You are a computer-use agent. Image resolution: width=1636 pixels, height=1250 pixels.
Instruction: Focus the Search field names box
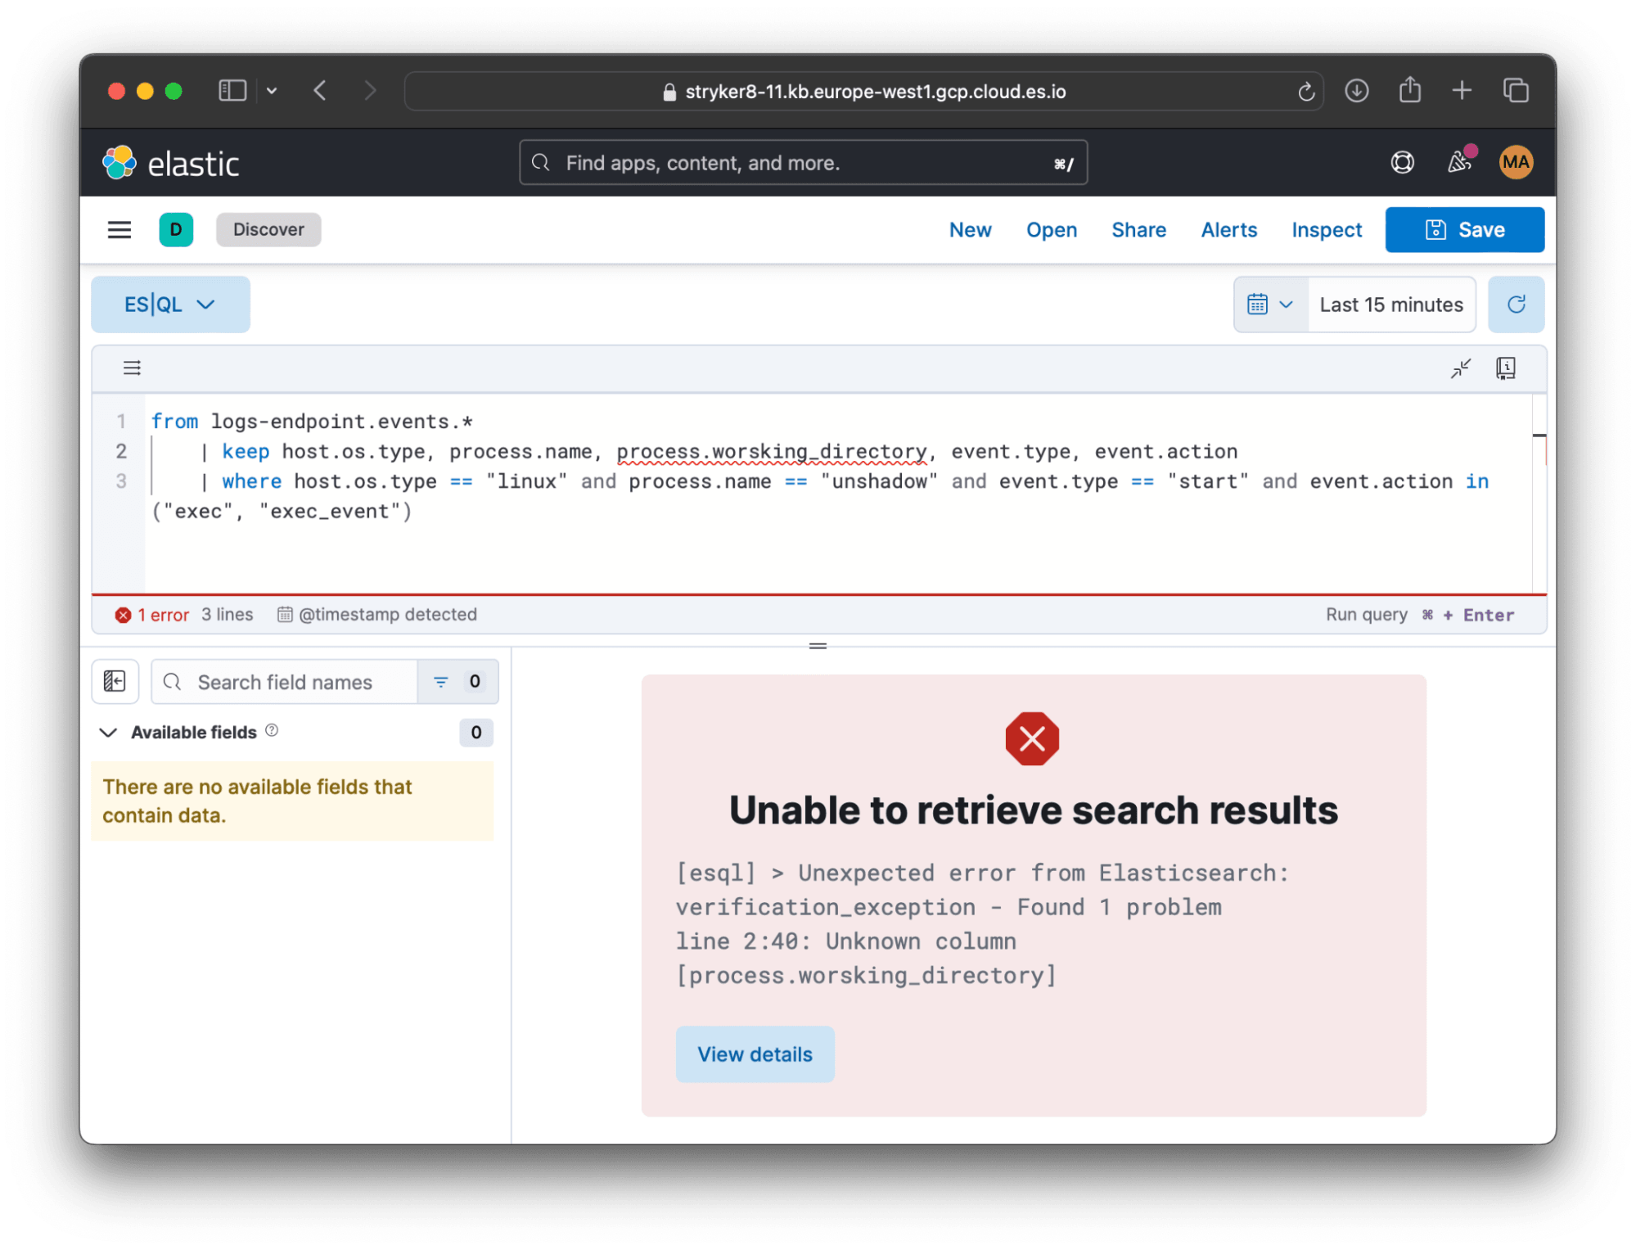pos(285,682)
